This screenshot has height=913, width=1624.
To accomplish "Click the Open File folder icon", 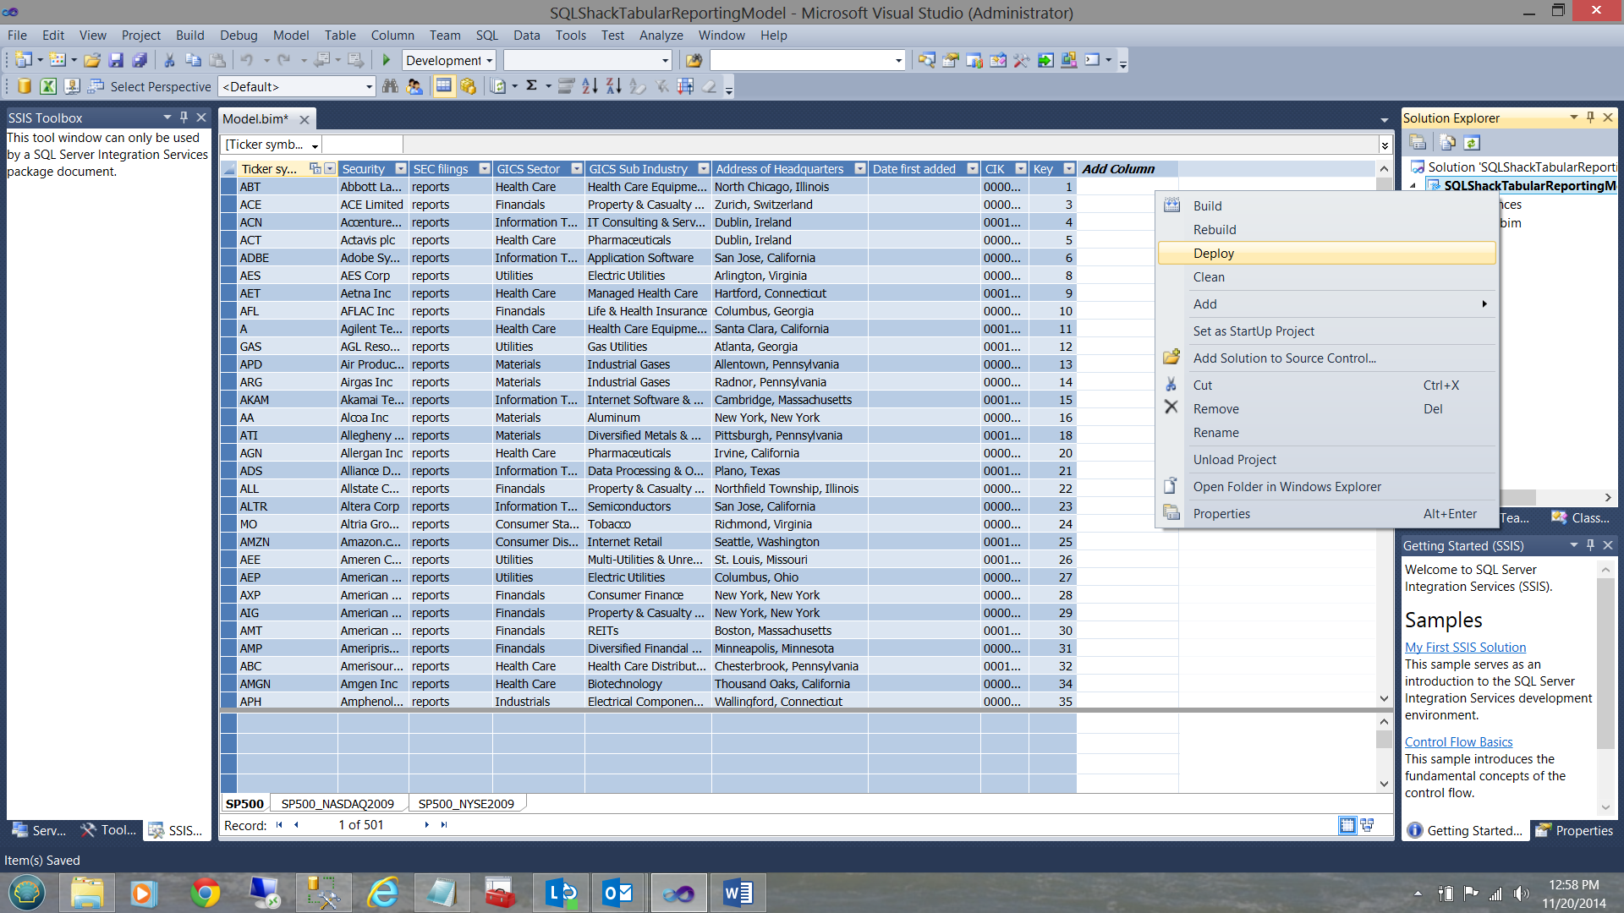I will pos(92,60).
